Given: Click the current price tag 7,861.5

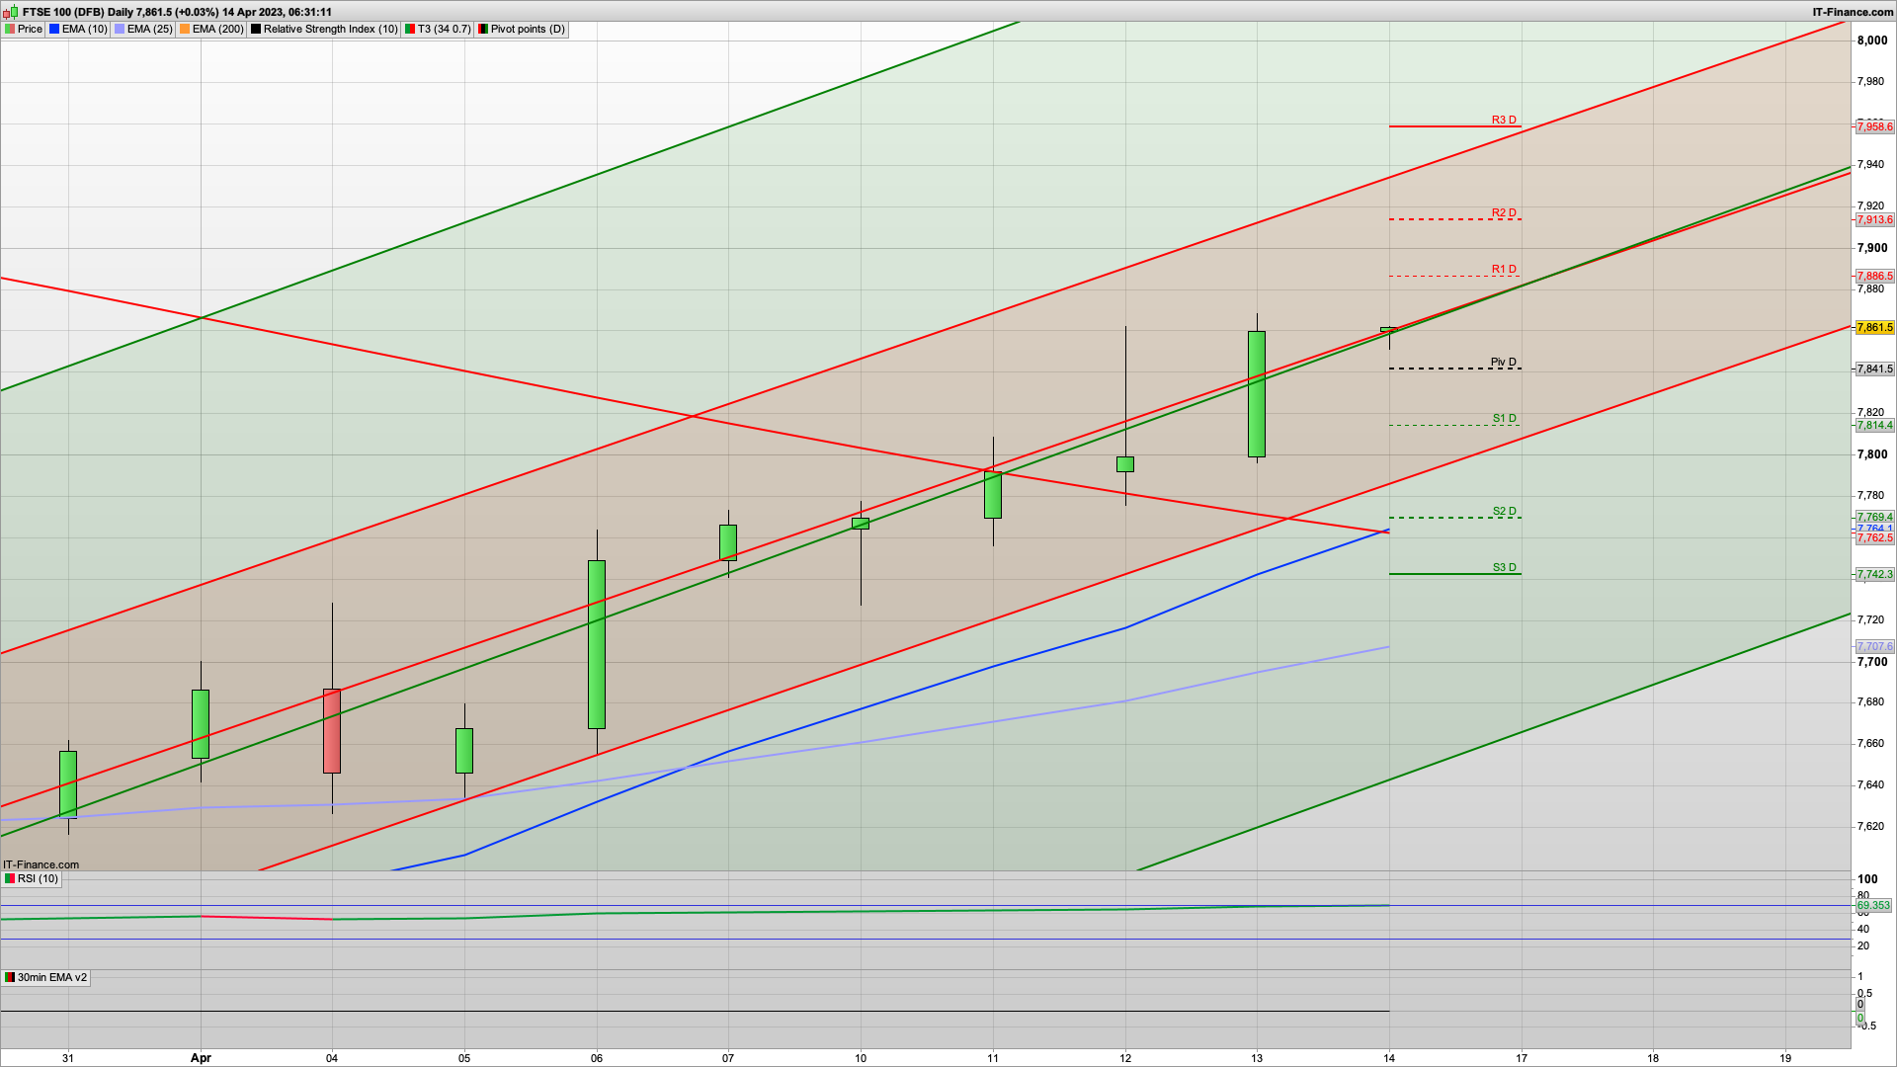Looking at the screenshot, I should pos(1874,327).
